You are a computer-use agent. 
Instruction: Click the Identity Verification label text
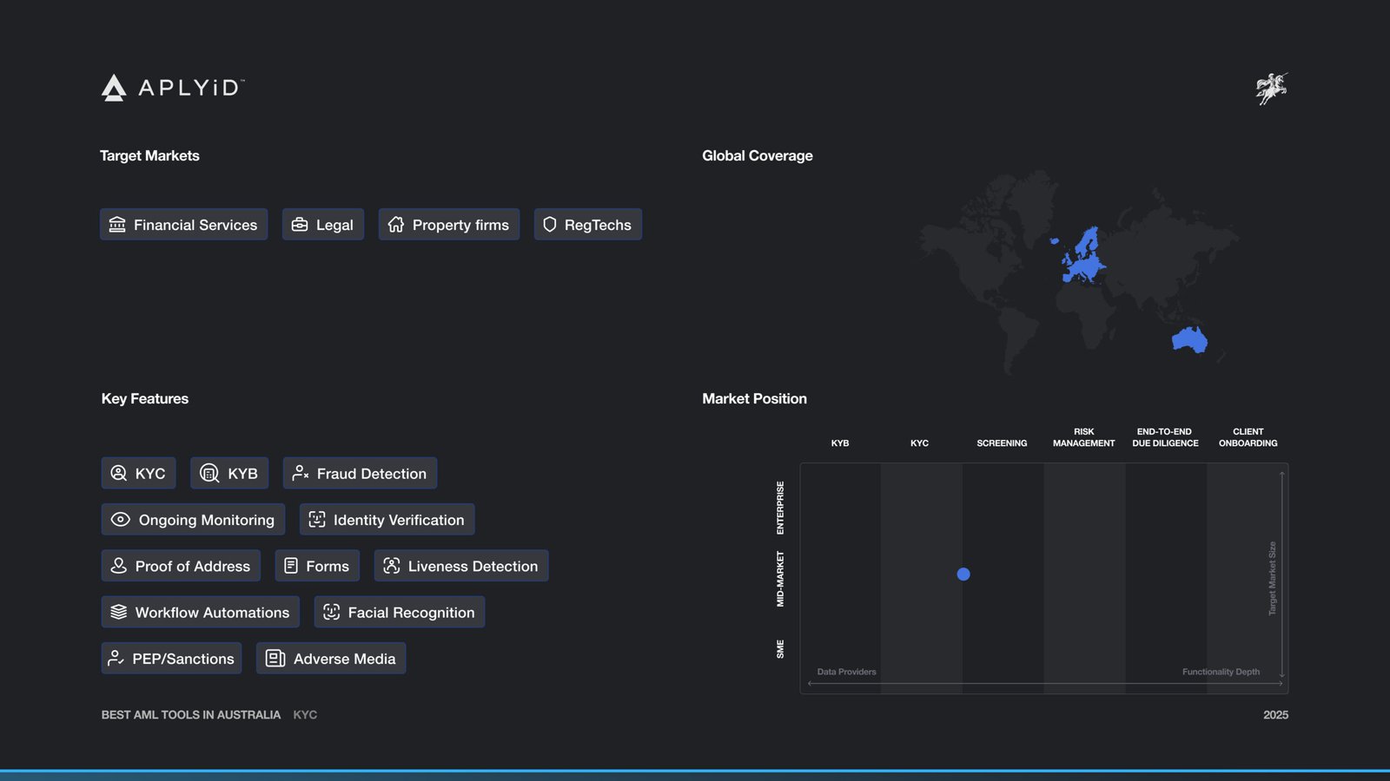pos(399,520)
